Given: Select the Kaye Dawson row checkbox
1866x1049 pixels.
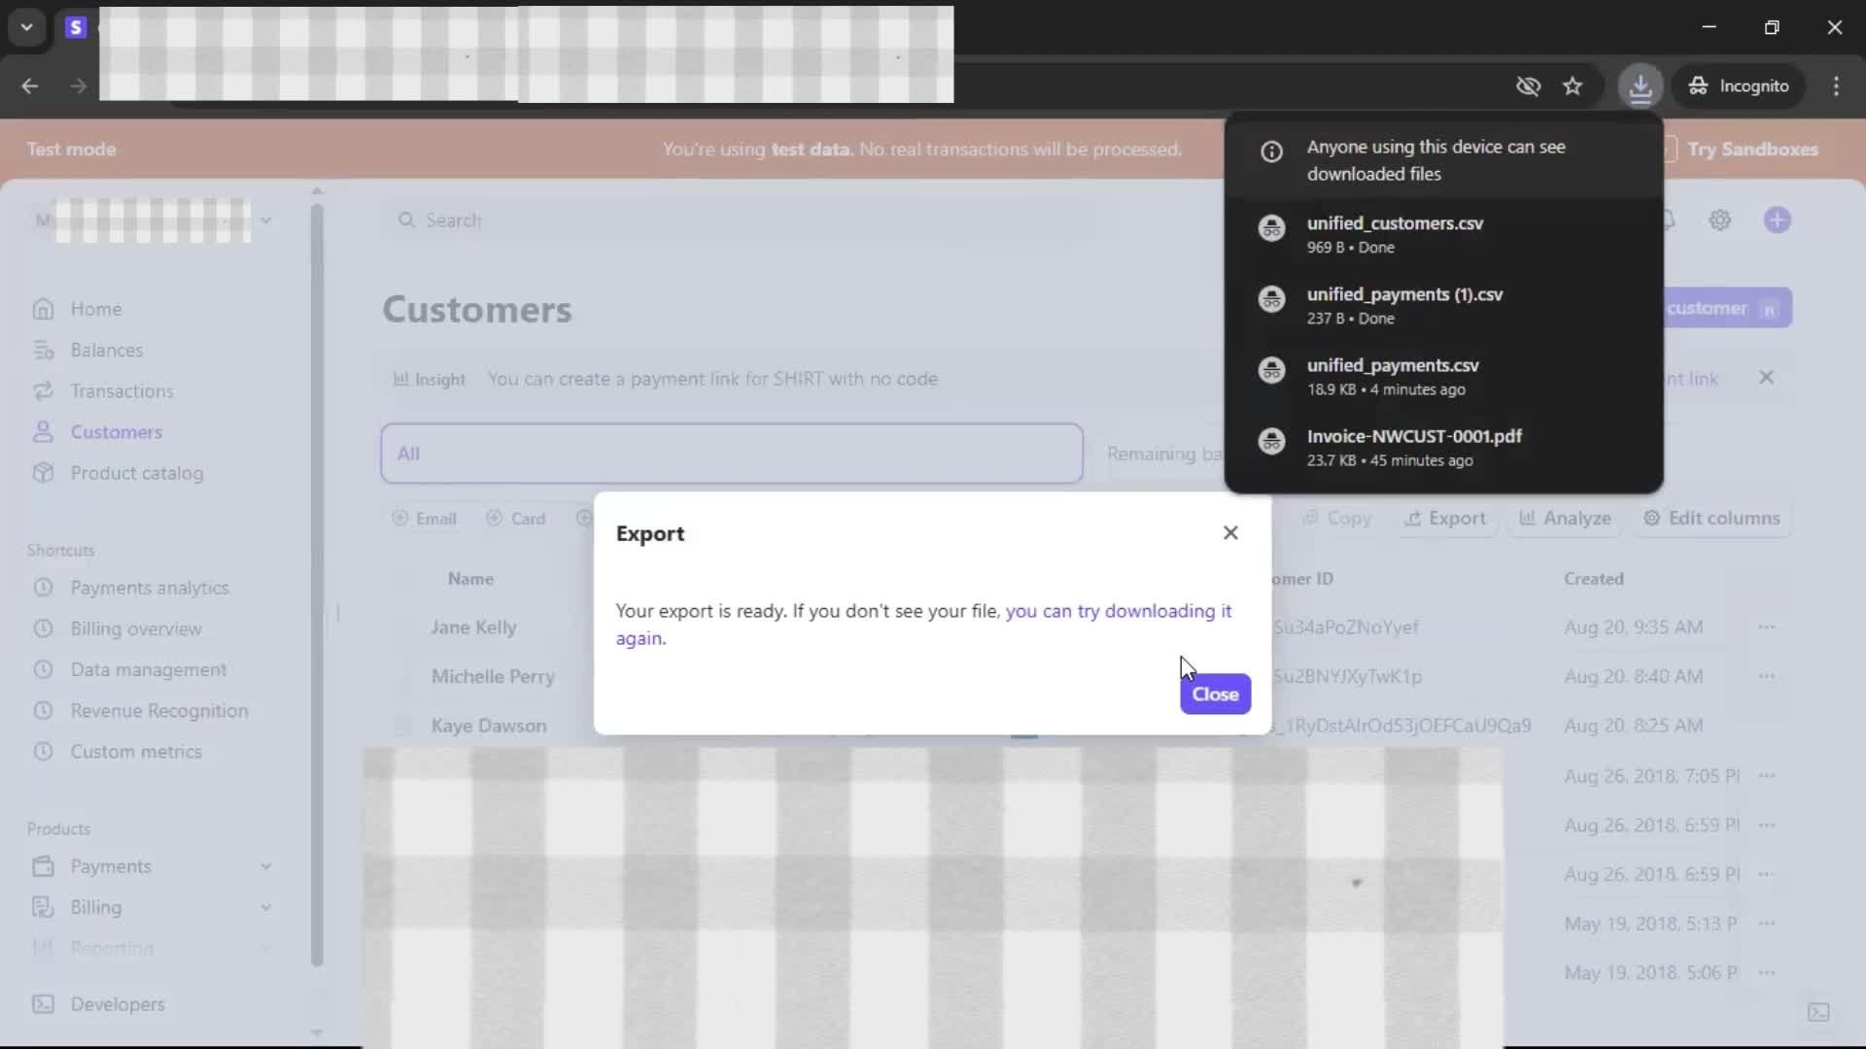Looking at the screenshot, I should [x=401, y=726].
